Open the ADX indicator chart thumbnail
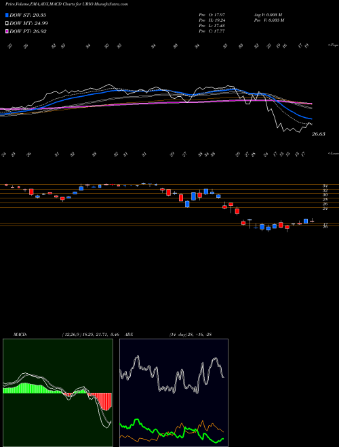This screenshot has height=447, width=339. [x=174, y=393]
